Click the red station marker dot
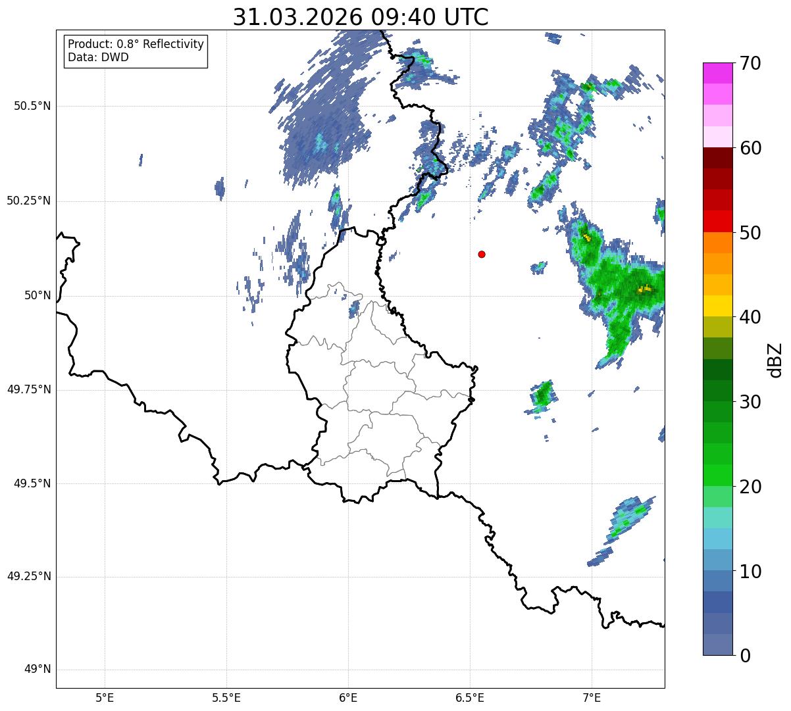 coord(482,254)
